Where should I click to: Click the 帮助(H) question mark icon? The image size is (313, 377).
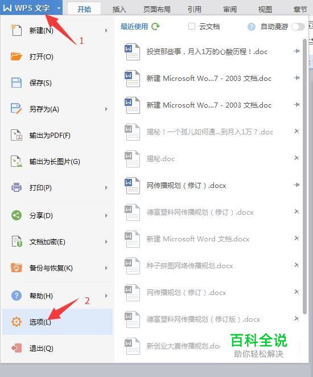pyautogui.click(x=17, y=296)
